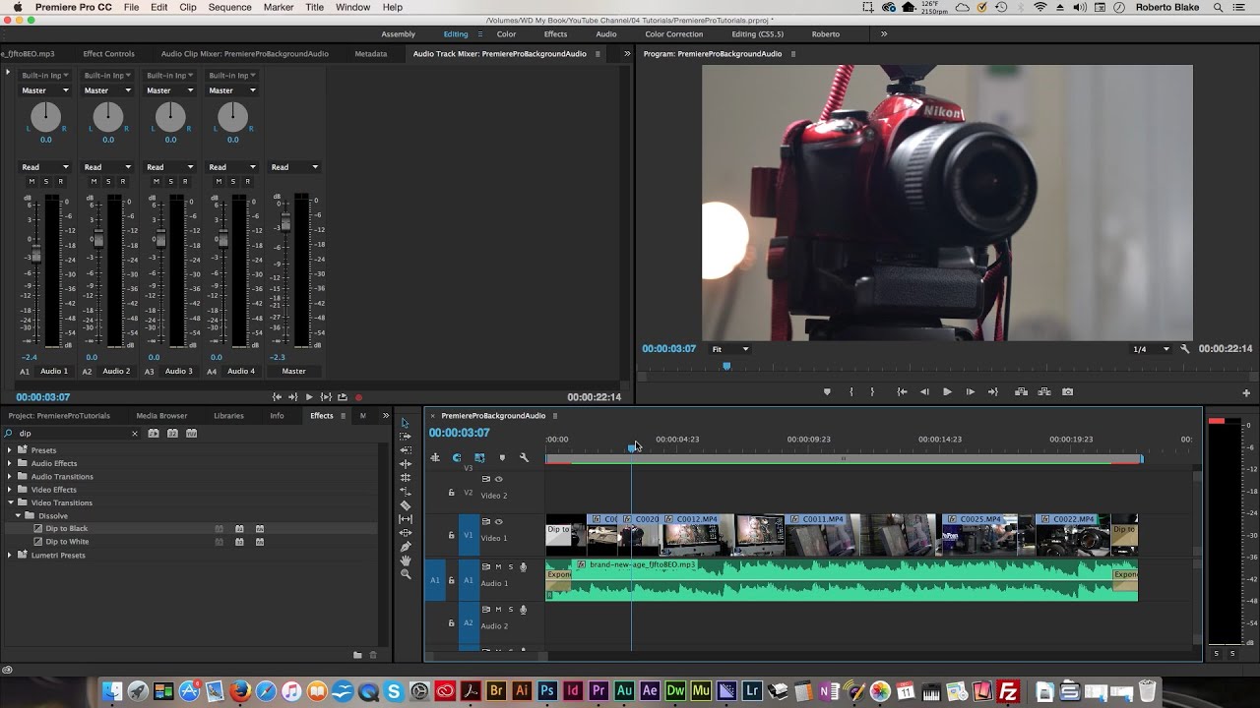Open the Fit zoom level dropdown
Image resolution: width=1260 pixels, height=708 pixels.
729,349
